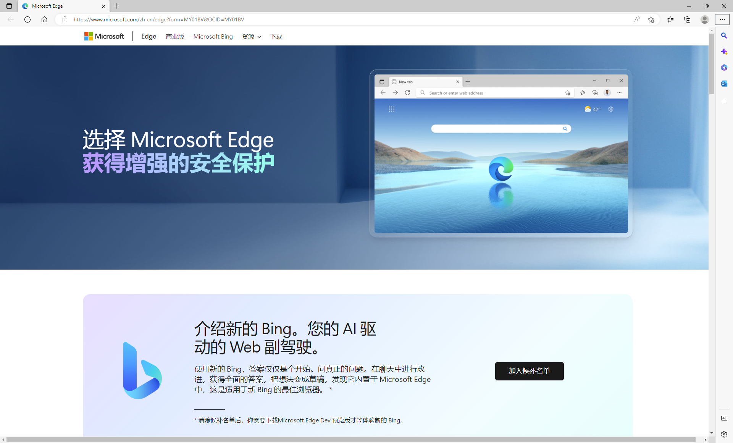Open sidebar Microsoft 365 icon
This screenshot has width=733, height=443.
tap(724, 68)
